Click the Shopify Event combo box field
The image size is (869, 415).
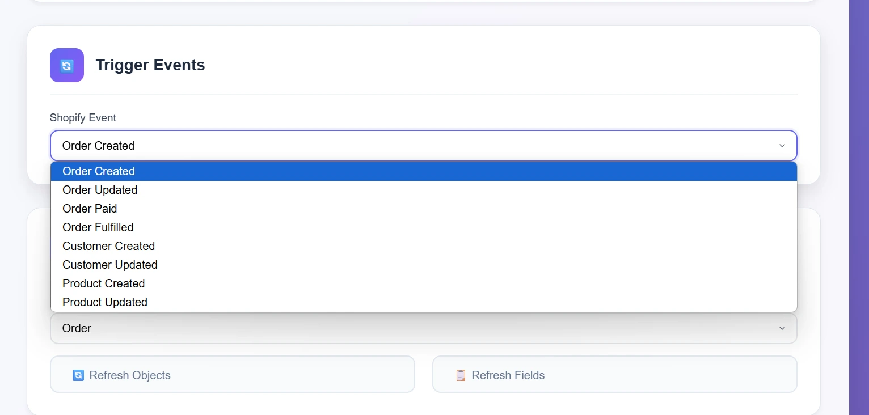click(x=397, y=145)
